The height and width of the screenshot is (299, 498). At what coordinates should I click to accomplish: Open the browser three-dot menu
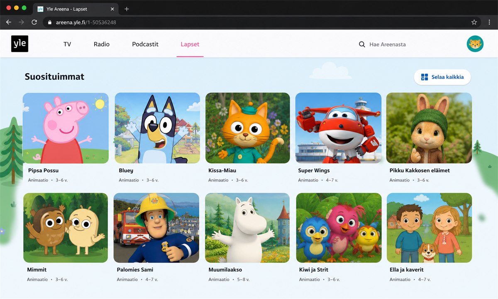(x=489, y=22)
